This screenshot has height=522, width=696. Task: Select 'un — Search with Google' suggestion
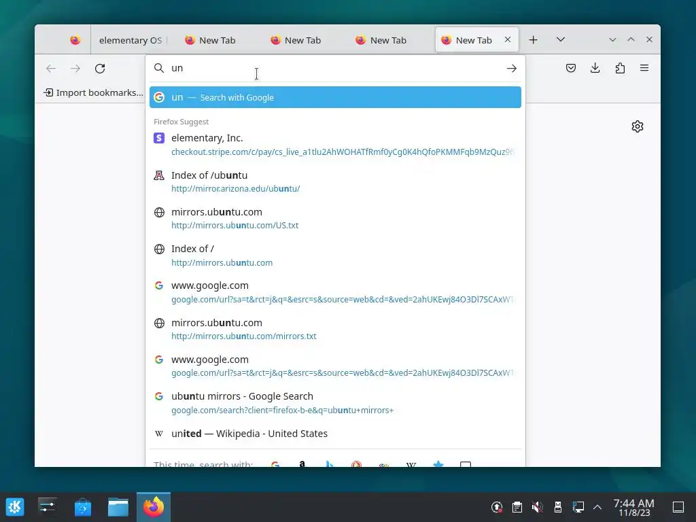(x=335, y=97)
